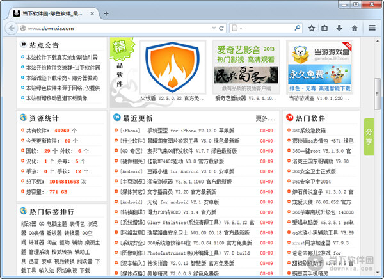The height and width of the screenshot is (279, 384).
Task: Click the green 分享 side button
Action: pyautogui.click(x=369, y=137)
